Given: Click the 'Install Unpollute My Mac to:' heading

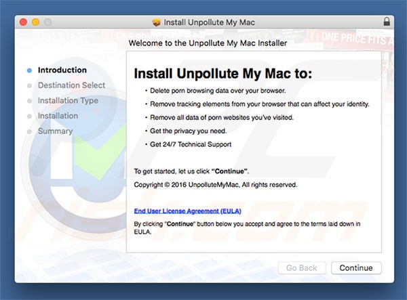Looking at the screenshot, I should pos(222,74).
